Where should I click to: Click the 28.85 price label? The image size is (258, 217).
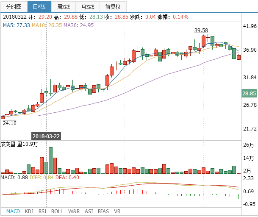point(249,93)
